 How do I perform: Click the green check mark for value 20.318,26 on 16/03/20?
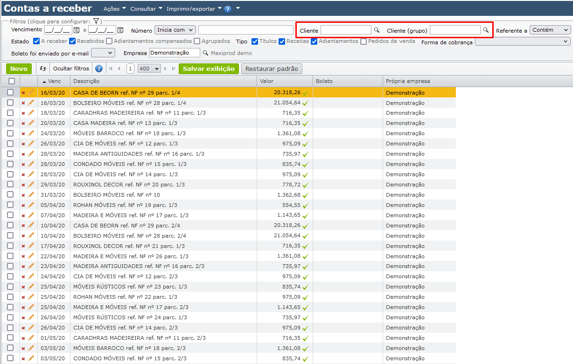pos(306,93)
